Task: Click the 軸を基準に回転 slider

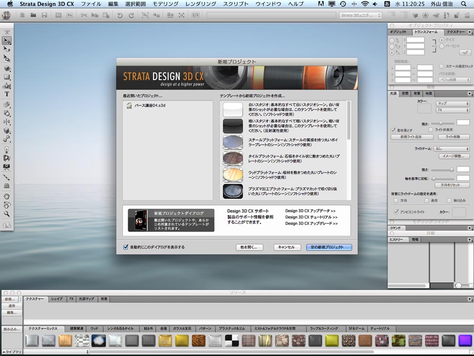Action: click(442, 178)
